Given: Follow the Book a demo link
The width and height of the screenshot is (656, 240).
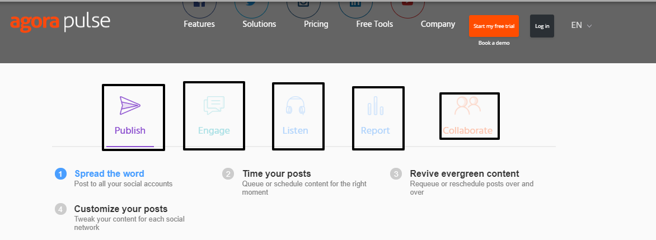Looking at the screenshot, I should 494,43.
